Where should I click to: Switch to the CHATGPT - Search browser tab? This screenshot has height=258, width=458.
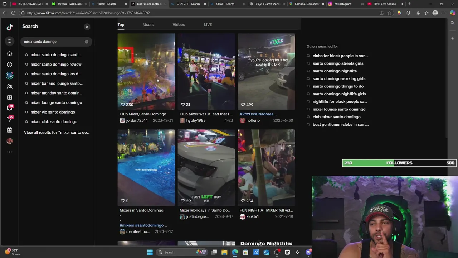point(188,4)
